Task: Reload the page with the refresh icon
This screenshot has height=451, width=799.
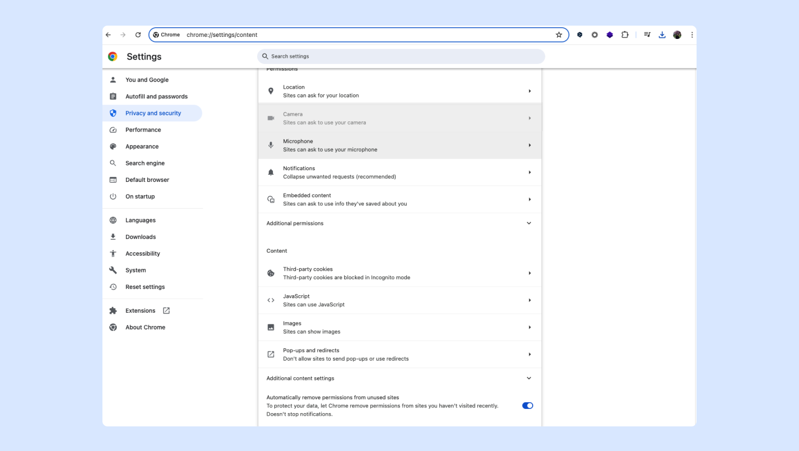Action: [138, 35]
